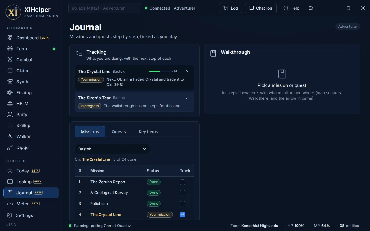Click the Help button
Image resolution: width=370 pixels, height=231 pixels.
291,8
